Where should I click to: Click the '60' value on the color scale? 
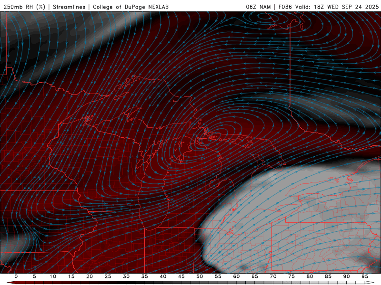tap(236, 276)
